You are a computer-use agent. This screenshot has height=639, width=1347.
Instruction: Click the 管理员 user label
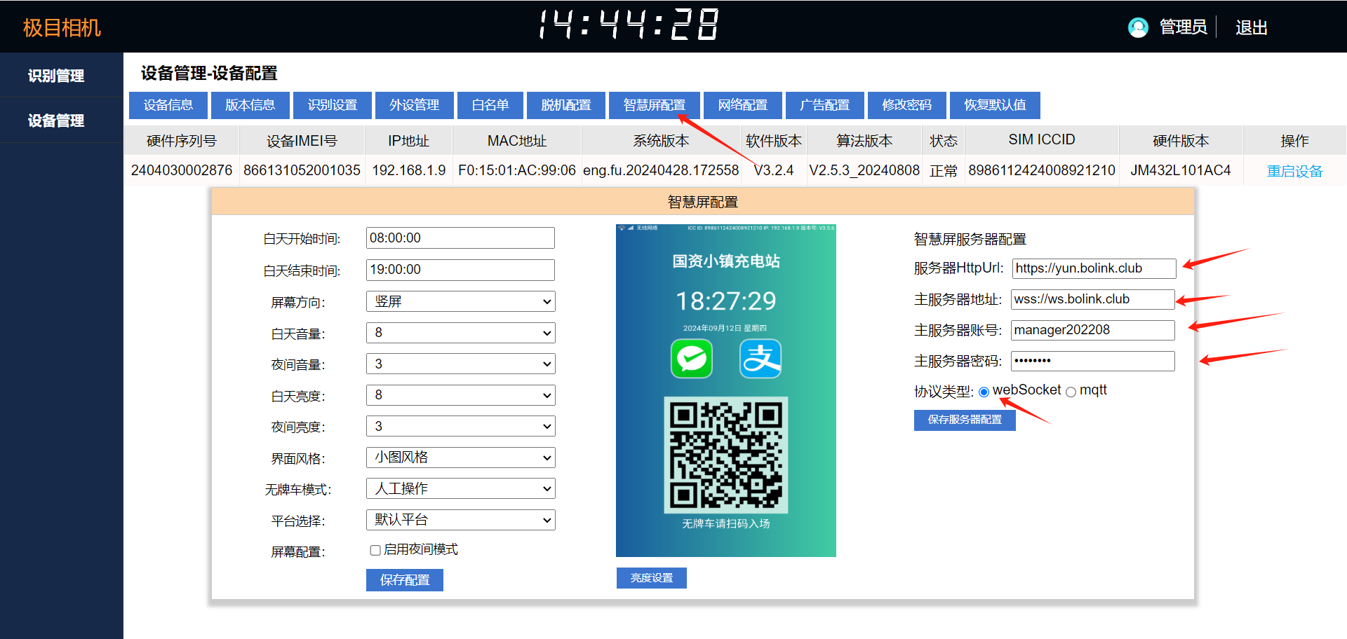(x=1184, y=27)
